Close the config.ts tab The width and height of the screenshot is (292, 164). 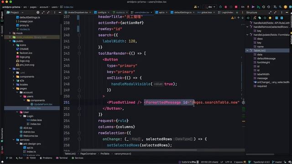coord(109,12)
